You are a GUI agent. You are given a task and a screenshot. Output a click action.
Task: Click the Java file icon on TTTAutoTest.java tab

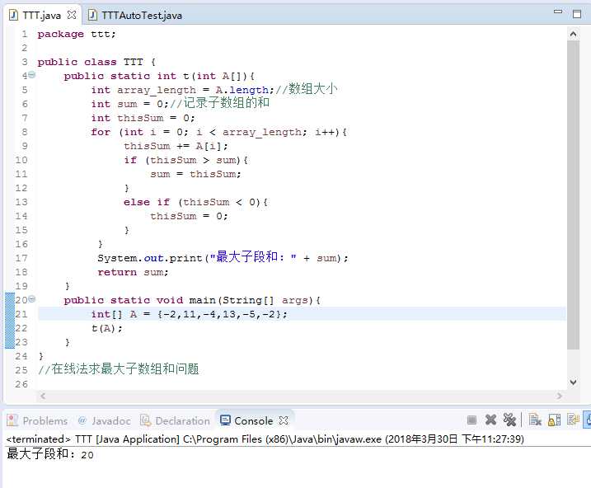click(92, 15)
